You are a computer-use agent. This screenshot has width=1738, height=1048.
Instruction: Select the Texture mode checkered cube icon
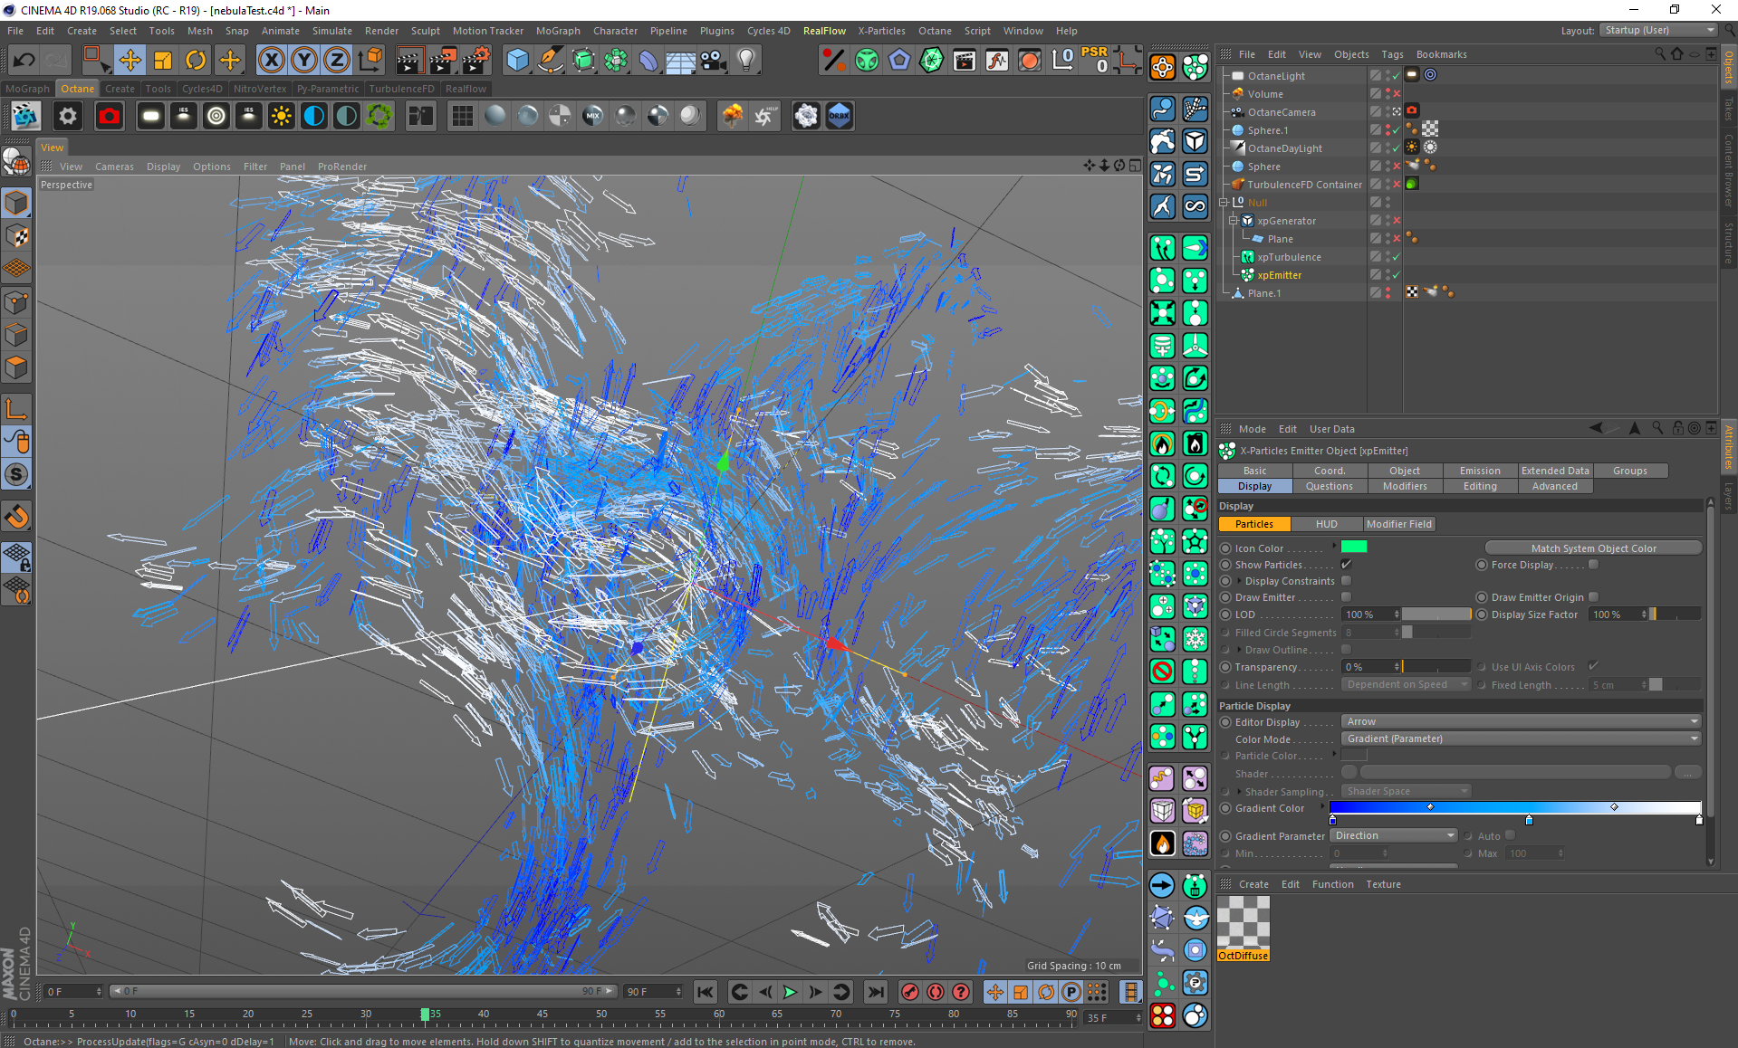click(x=16, y=236)
